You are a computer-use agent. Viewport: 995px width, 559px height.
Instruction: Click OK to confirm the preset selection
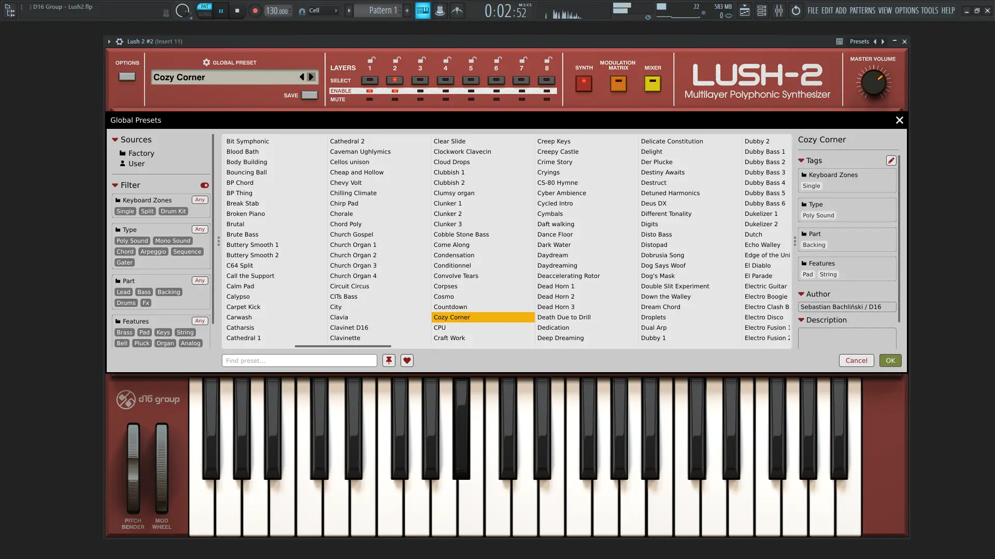click(890, 360)
